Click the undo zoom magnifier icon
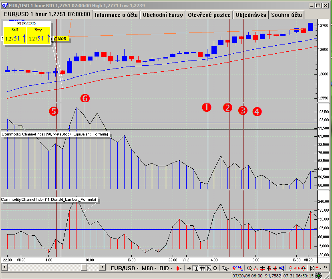This screenshot has height=279, width=332. click(282, 268)
